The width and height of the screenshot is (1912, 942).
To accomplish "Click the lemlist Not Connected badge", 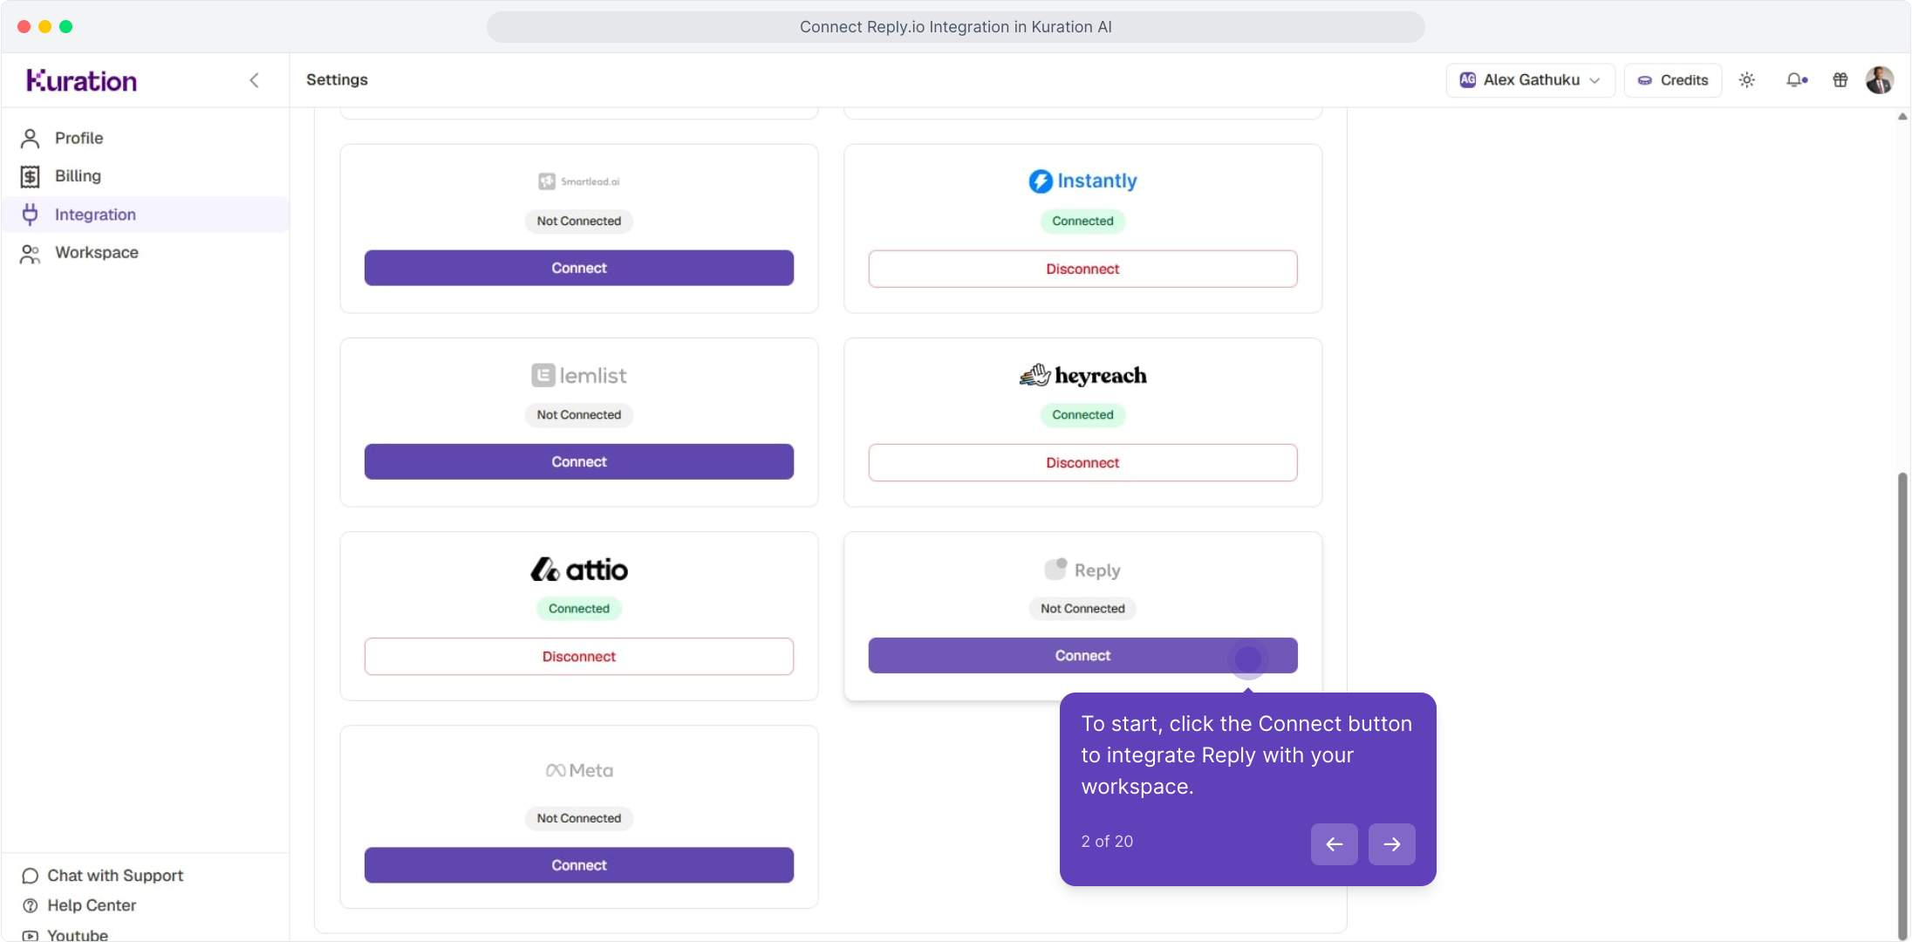I will tap(579, 414).
